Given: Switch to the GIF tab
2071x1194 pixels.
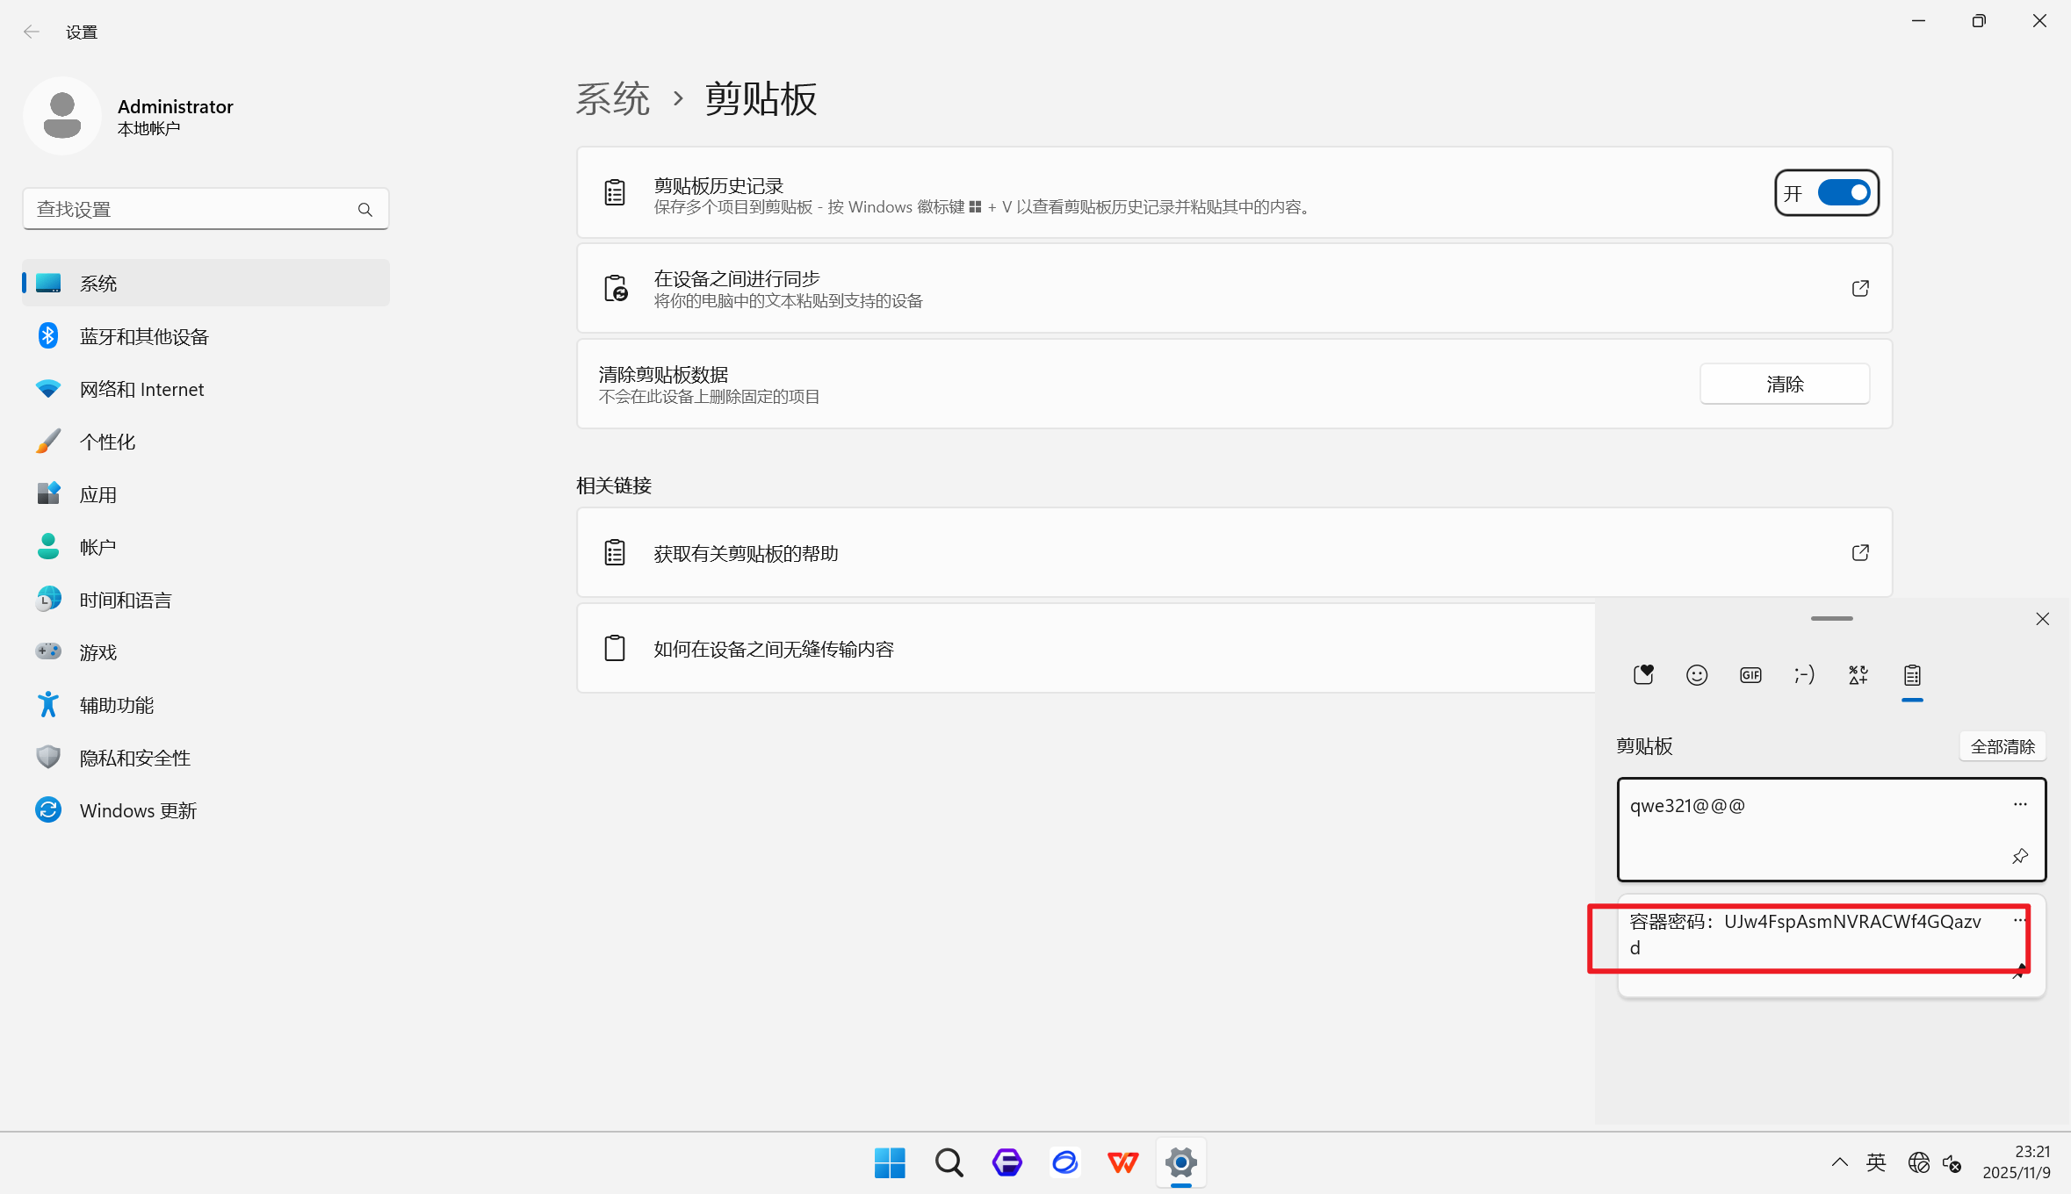Looking at the screenshot, I should 1750,674.
